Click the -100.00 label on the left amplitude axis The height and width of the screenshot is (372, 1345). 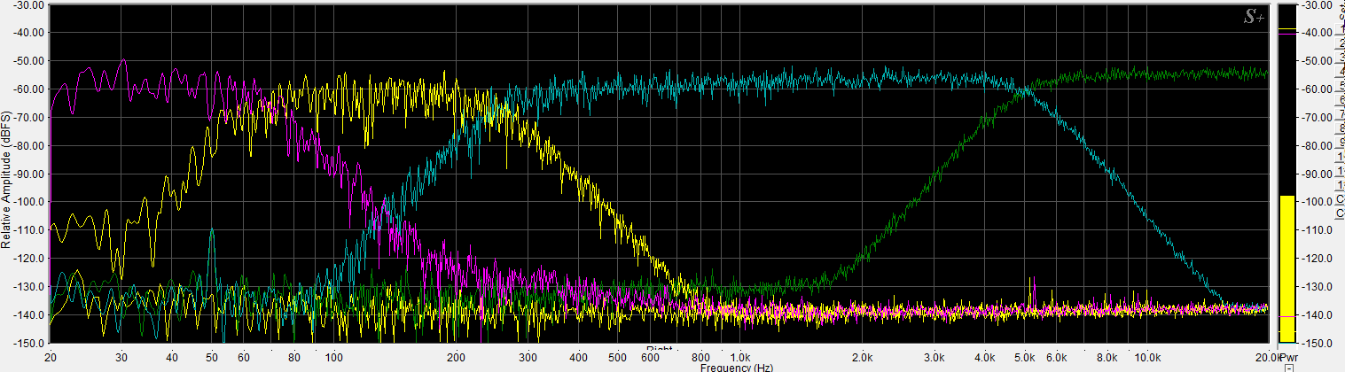point(27,202)
